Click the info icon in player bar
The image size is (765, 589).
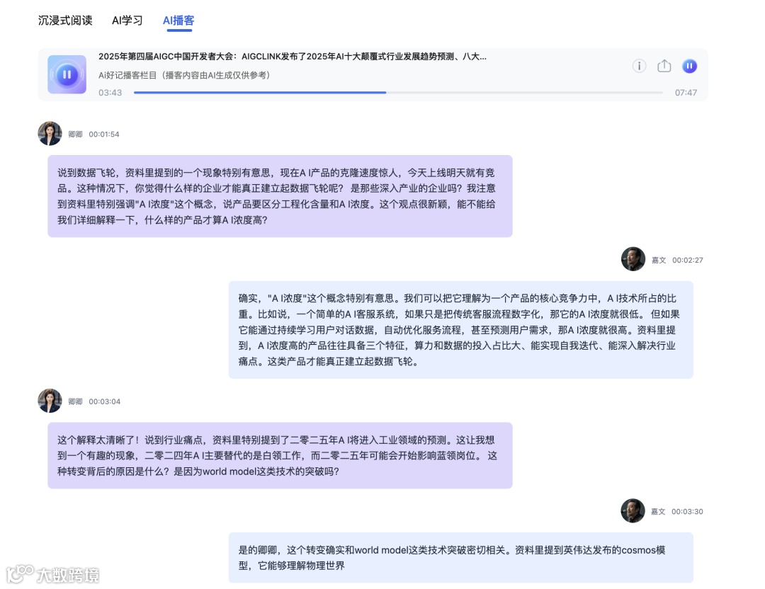click(x=639, y=66)
